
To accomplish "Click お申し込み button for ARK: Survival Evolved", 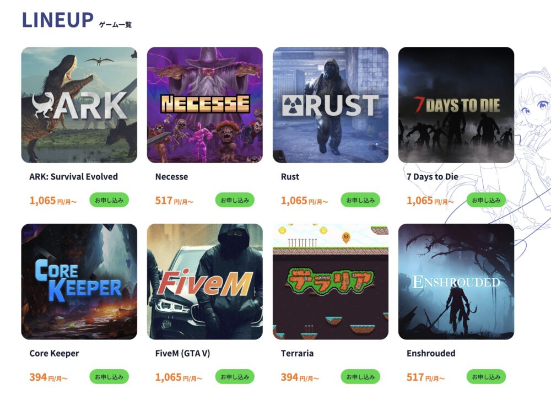I will tap(109, 200).
